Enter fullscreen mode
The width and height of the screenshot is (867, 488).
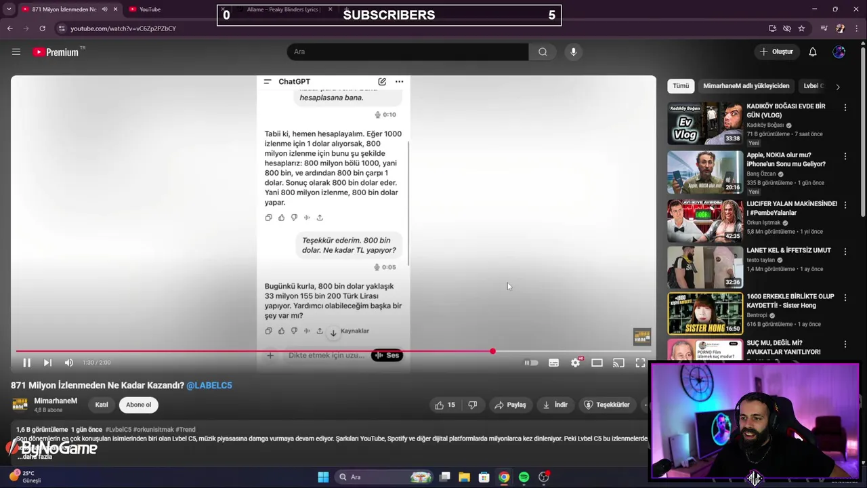click(640, 363)
